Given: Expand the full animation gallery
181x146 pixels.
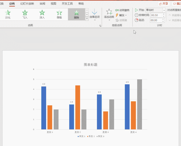Looking at the screenshot, I should pos(87,19).
